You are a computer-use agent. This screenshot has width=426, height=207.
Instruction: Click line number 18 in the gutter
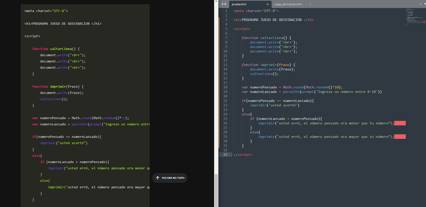[225, 87]
